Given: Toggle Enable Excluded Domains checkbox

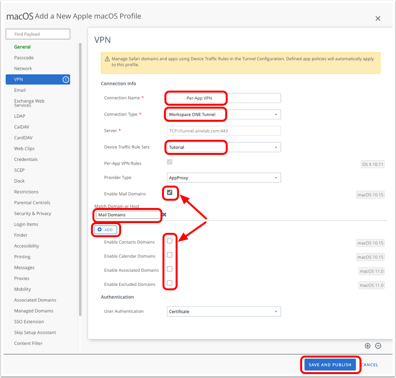Looking at the screenshot, I should coord(170,283).
